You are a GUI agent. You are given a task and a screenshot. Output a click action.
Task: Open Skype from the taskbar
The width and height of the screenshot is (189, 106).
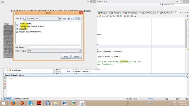point(31,103)
